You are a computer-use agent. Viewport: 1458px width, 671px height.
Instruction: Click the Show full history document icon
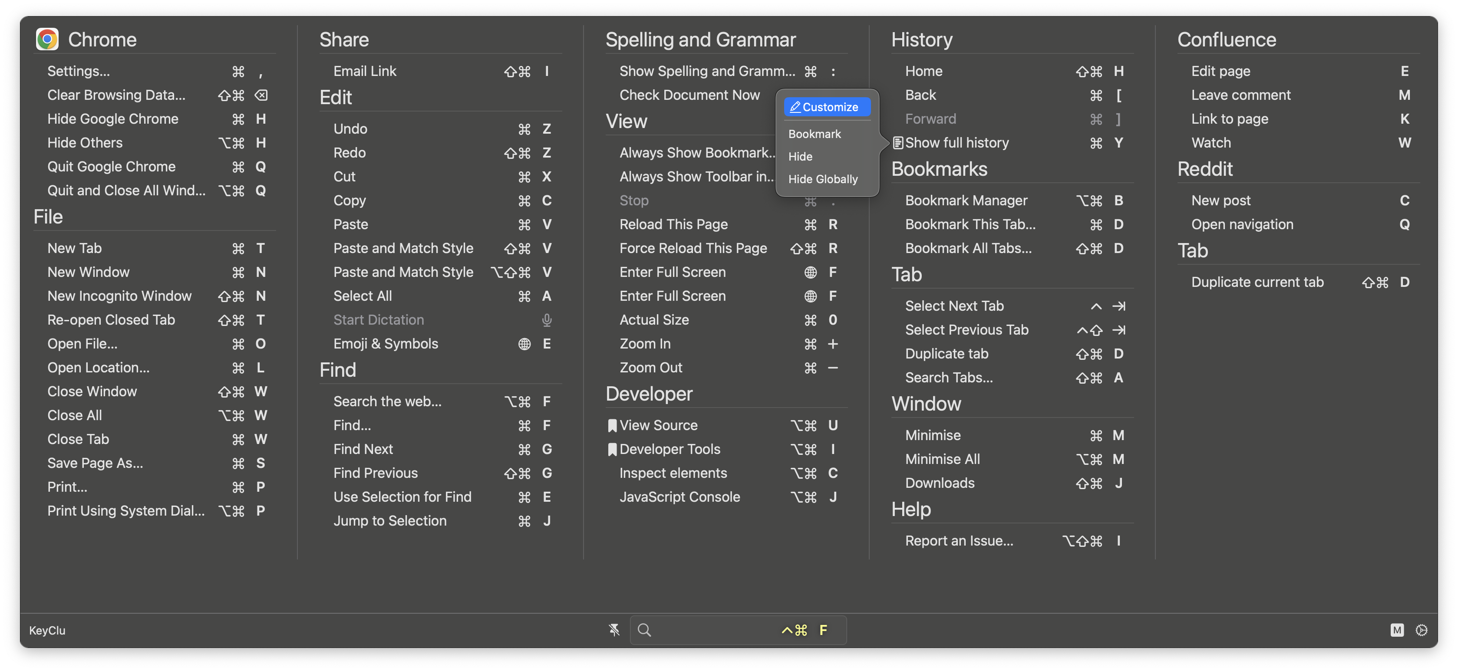click(897, 142)
